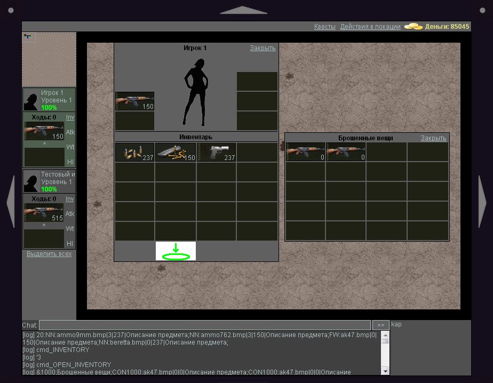Click the gold coins money icon
The width and height of the screenshot is (493, 383).
click(x=413, y=26)
